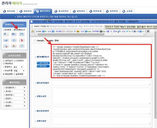The image size is (157, 128).
Task: Click the first design tool icon in top row
Action: point(6,34)
